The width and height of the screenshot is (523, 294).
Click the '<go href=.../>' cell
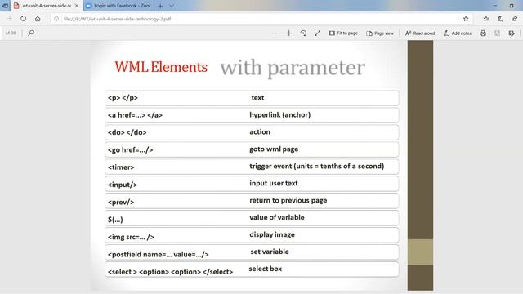131,150
